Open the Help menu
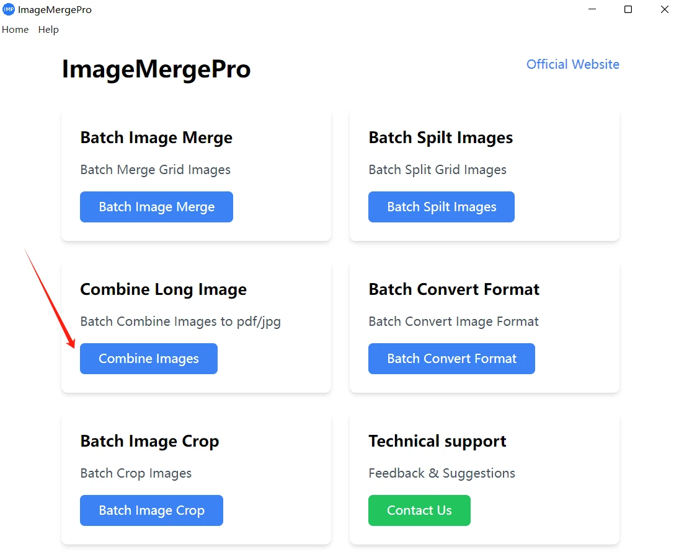679x560 pixels. (x=48, y=30)
